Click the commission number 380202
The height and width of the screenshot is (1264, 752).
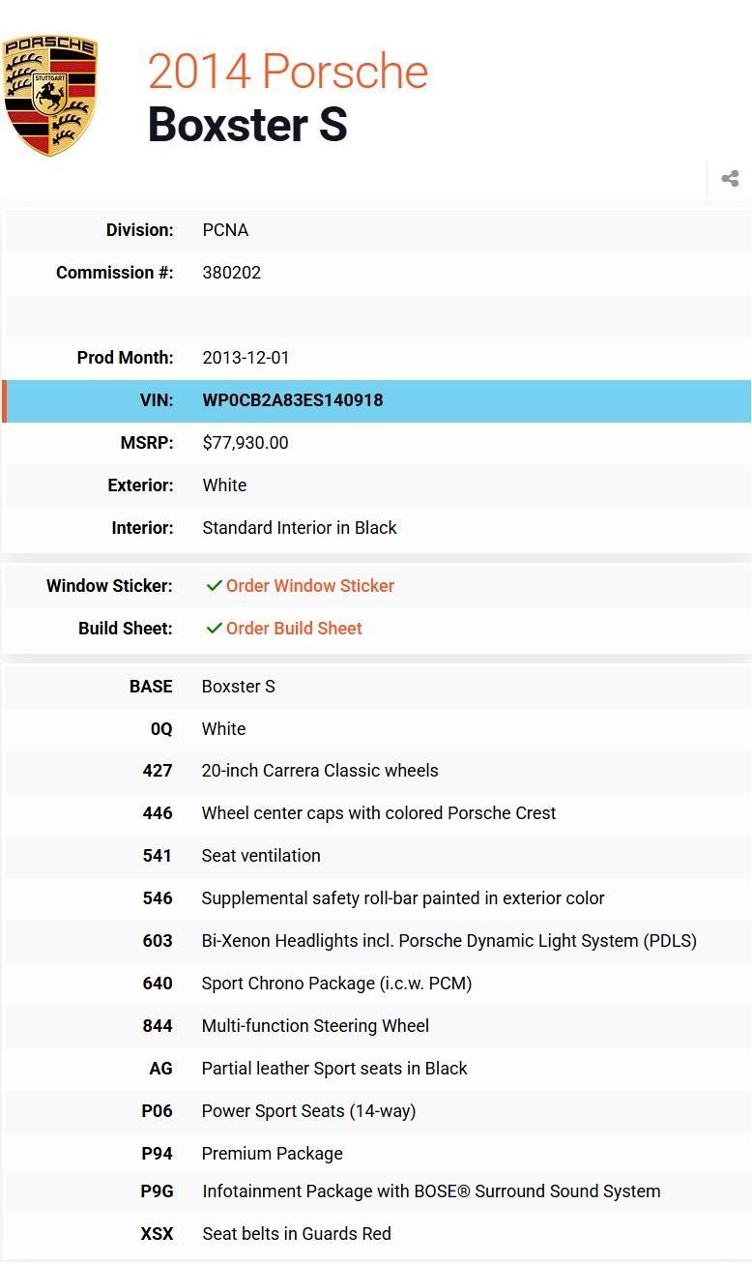231,273
